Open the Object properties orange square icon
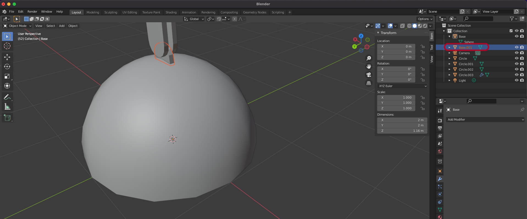 coord(440,171)
